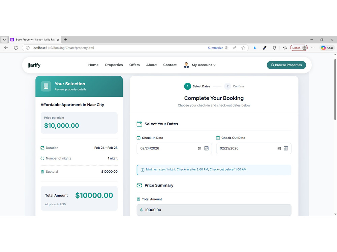Select step 2 Confirm
Viewport: 337px width, 252px height.
(x=234, y=86)
